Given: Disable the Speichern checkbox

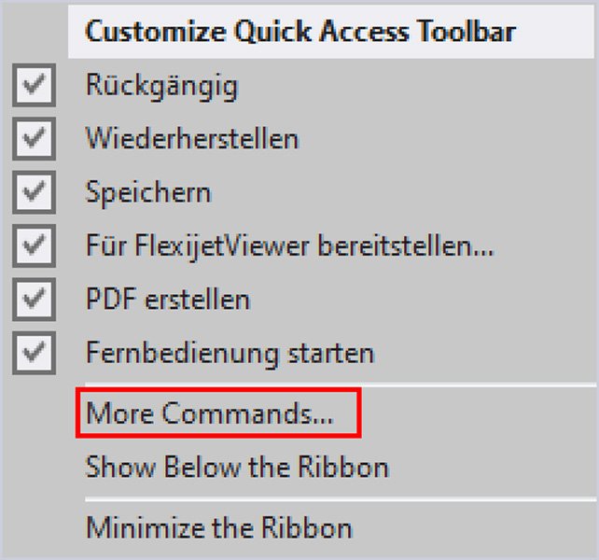Looking at the screenshot, I should pyautogui.click(x=35, y=193).
